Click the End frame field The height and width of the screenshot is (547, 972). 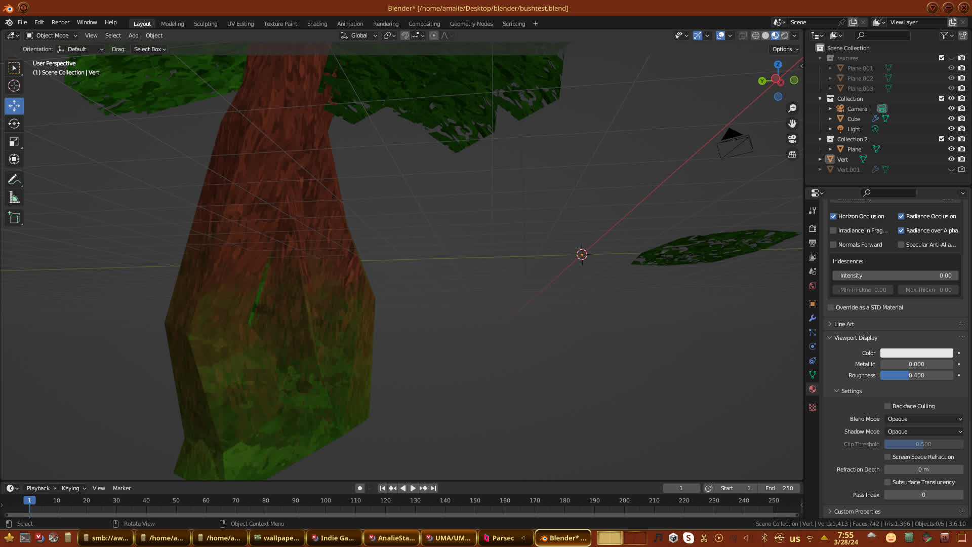780,488
